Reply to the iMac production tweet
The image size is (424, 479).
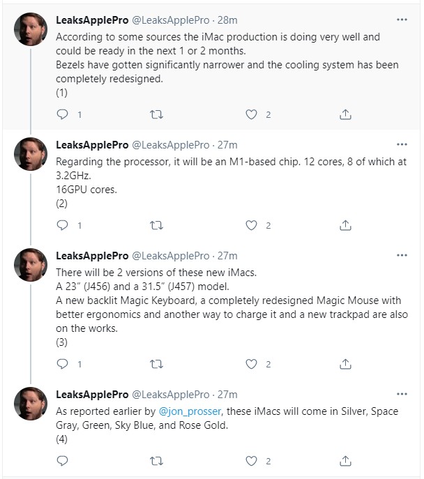coord(63,114)
